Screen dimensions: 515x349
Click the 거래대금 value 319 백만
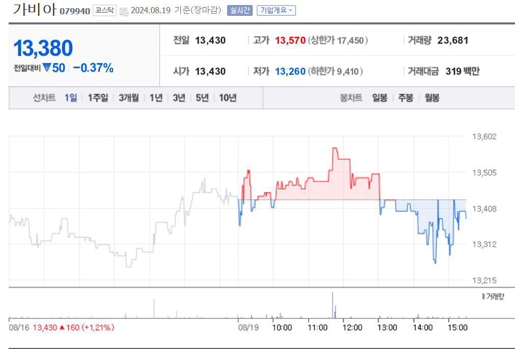[x=463, y=71]
